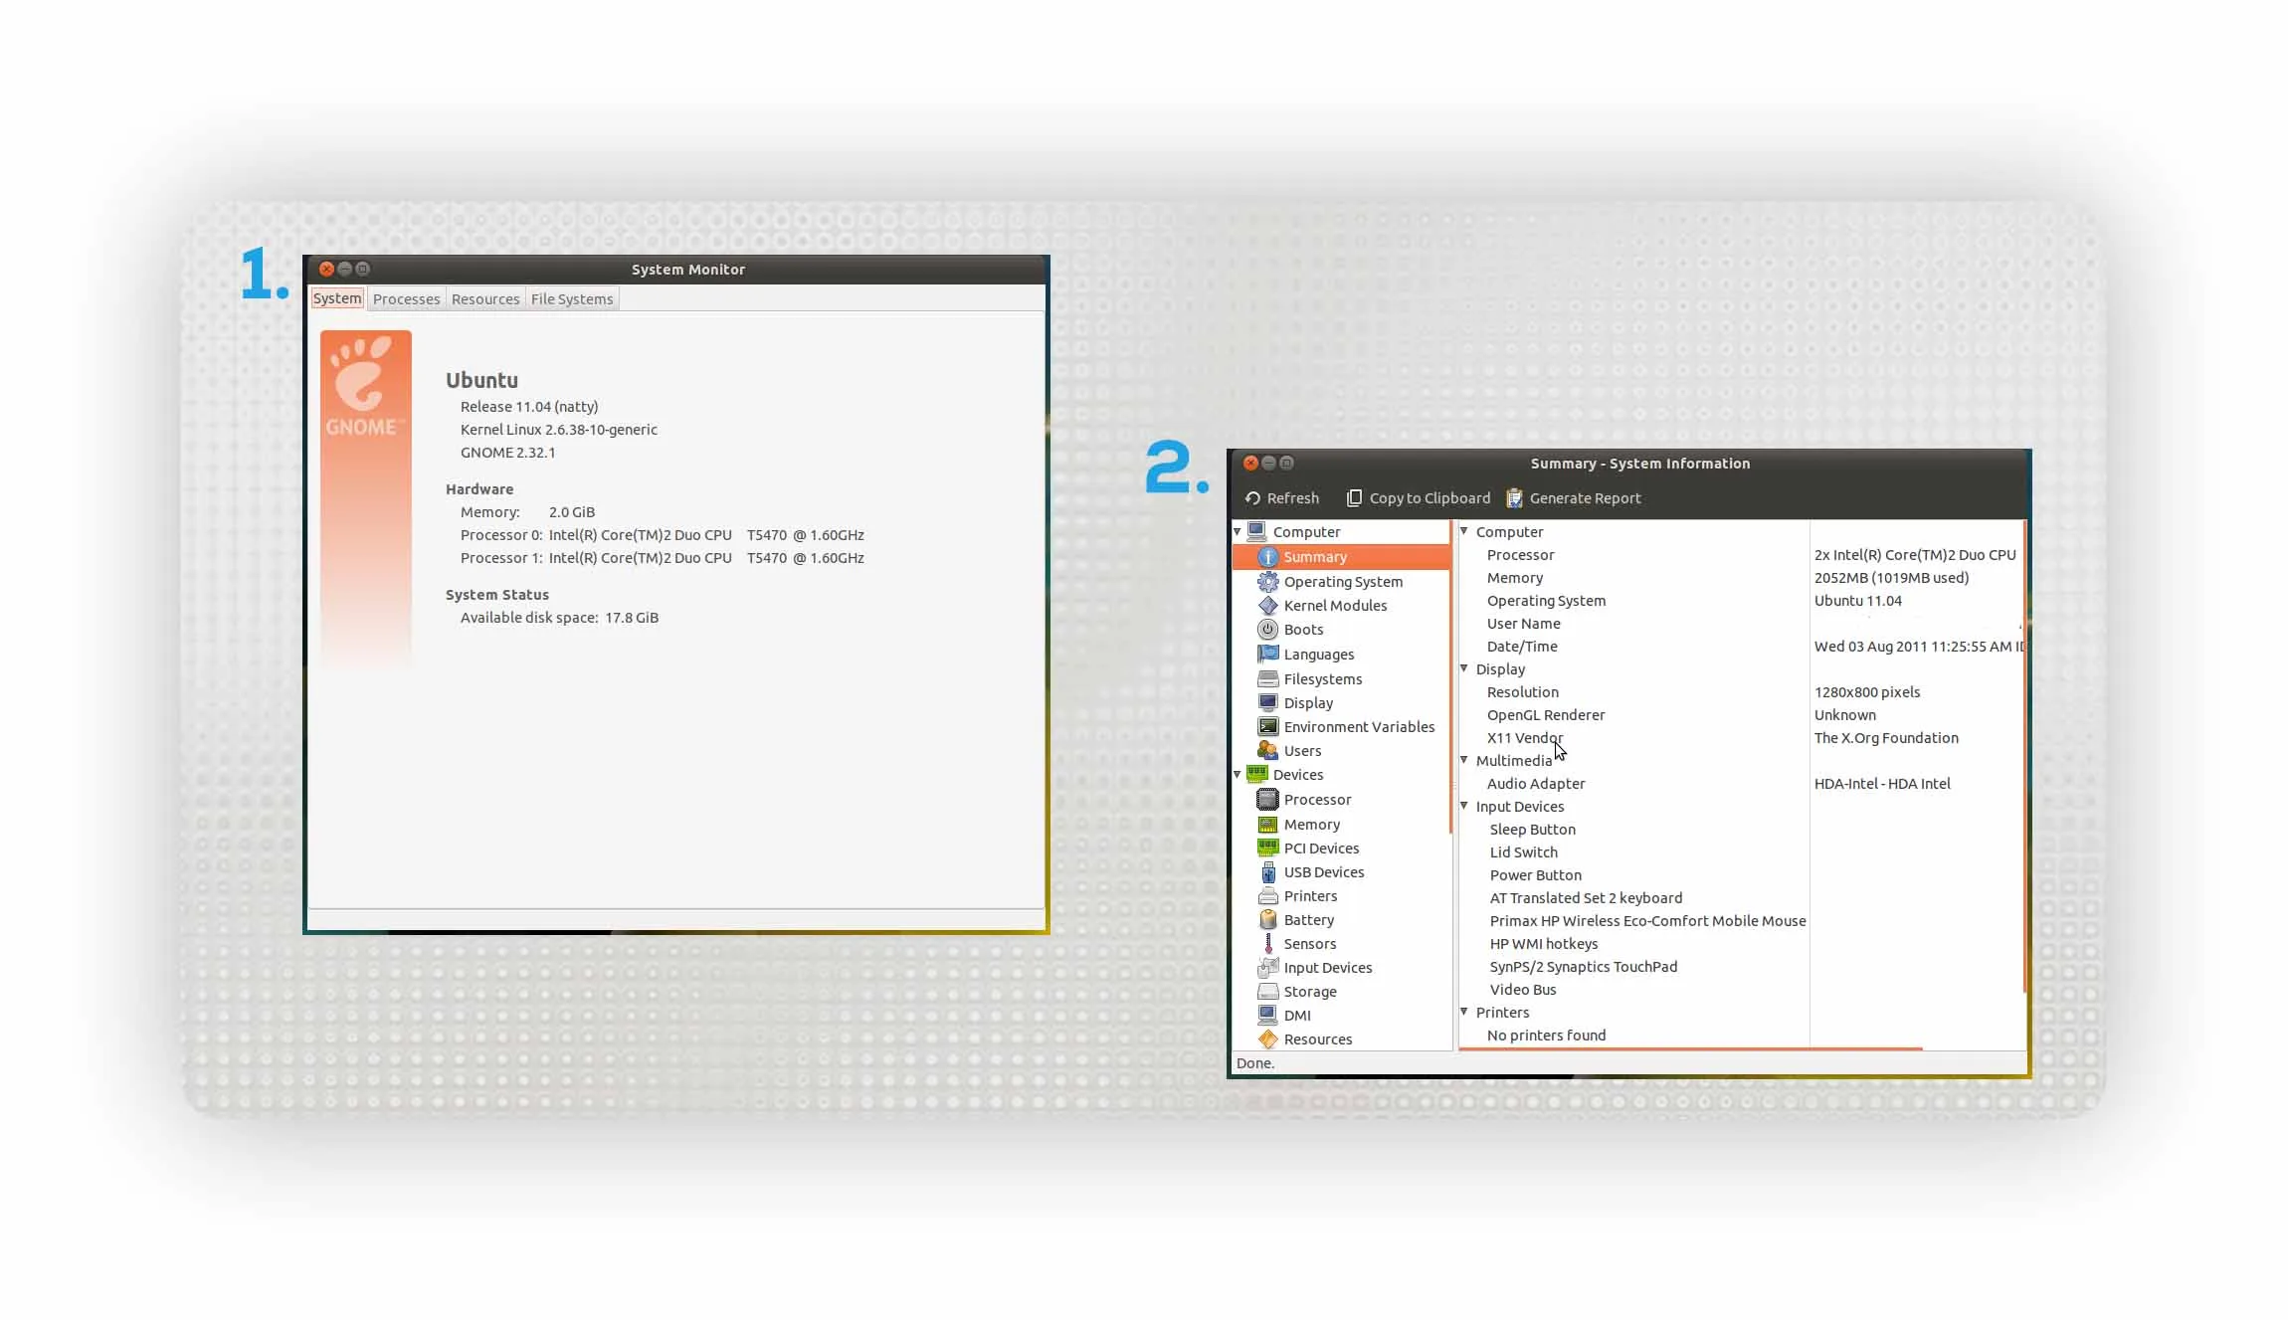2288x1320 pixels.
Task: Click the Copy to Clipboard icon
Action: click(x=1354, y=498)
